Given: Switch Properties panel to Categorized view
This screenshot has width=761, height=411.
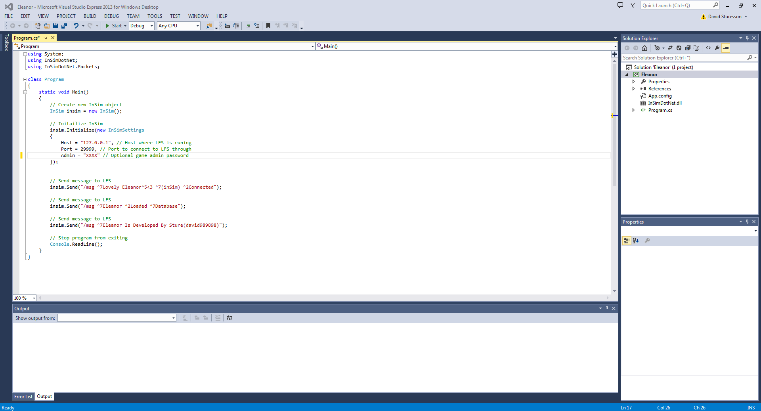Looking at the screenshot, I should point(627,241).
